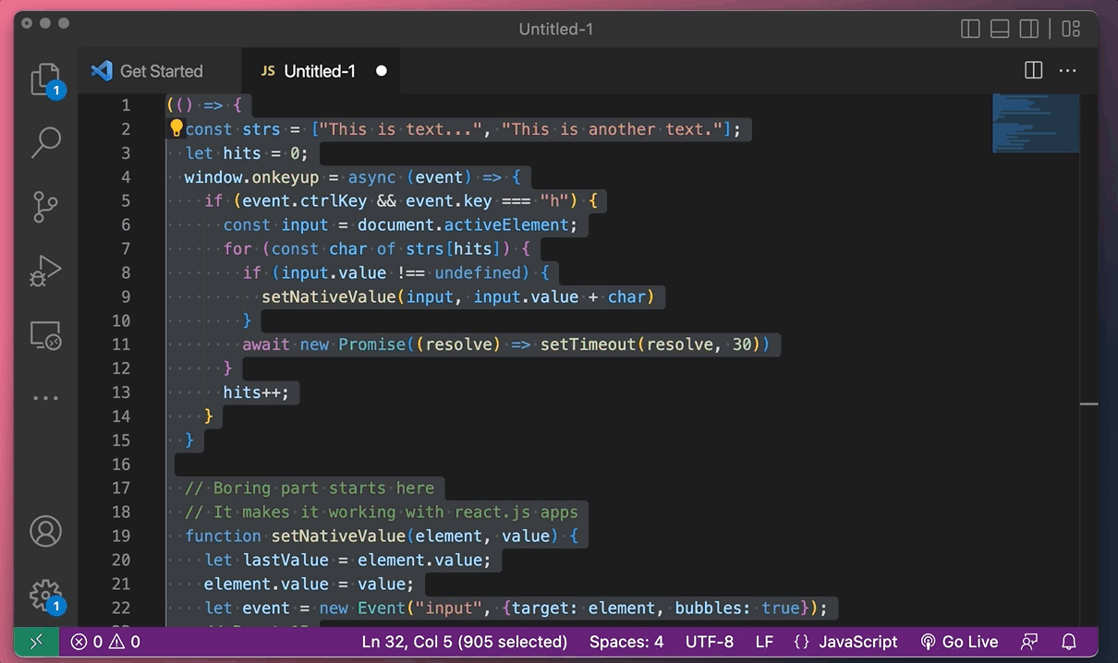Toggle the bottom panel layout button
Viewport: 1118px width, 663px height.
pyautogui.click(x=1000, y=29)
